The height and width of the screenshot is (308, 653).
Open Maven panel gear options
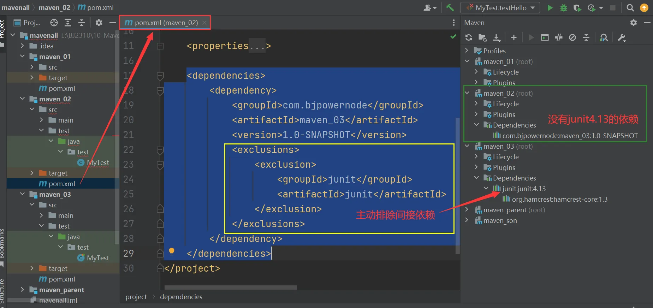[634, 23]
